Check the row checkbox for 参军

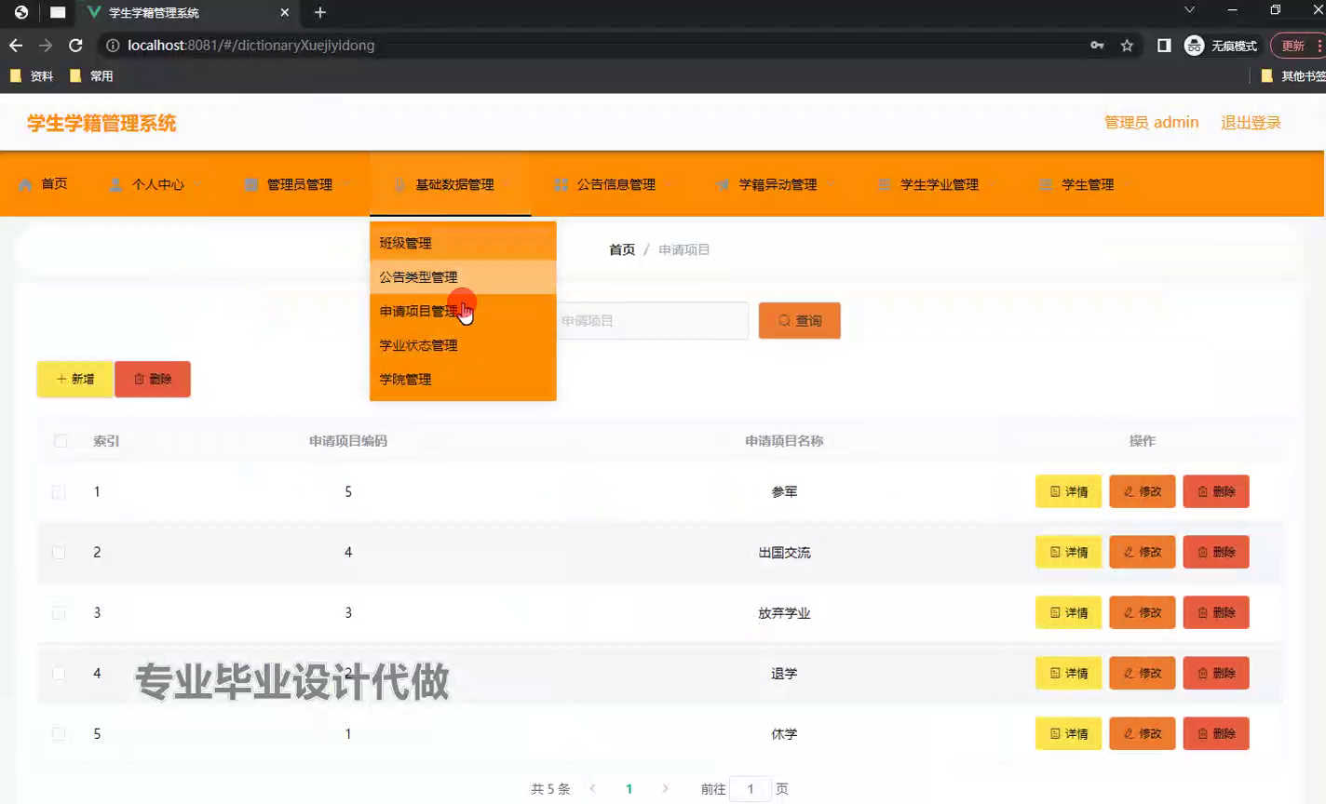click(x=59, y=492)
